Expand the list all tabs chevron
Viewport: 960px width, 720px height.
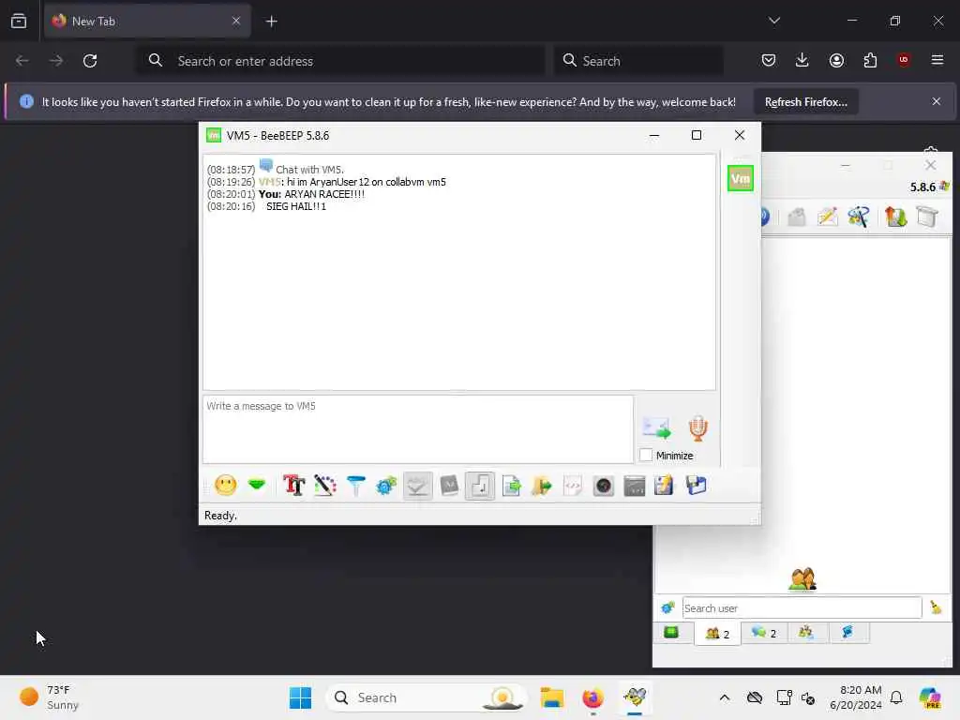click(774, 21)
